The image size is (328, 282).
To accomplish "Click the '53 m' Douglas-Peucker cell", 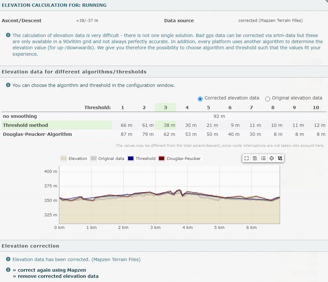I will 191,134.
